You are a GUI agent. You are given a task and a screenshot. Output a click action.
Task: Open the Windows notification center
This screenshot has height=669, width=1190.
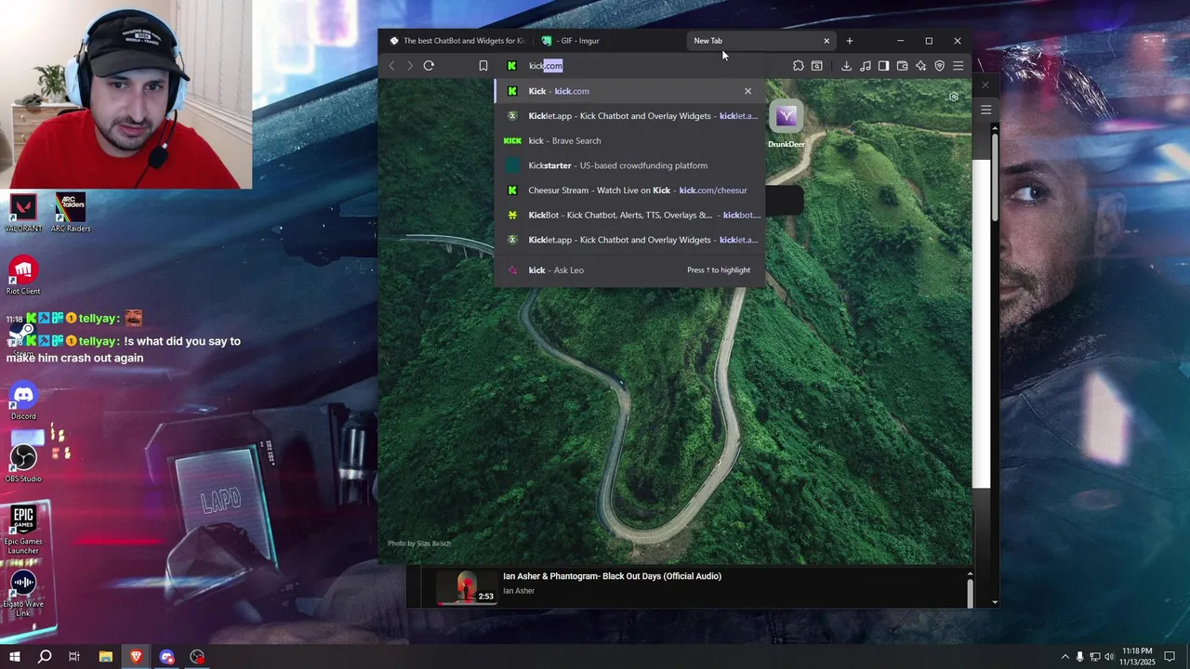pyautogui.click(x=1170, y=657)
